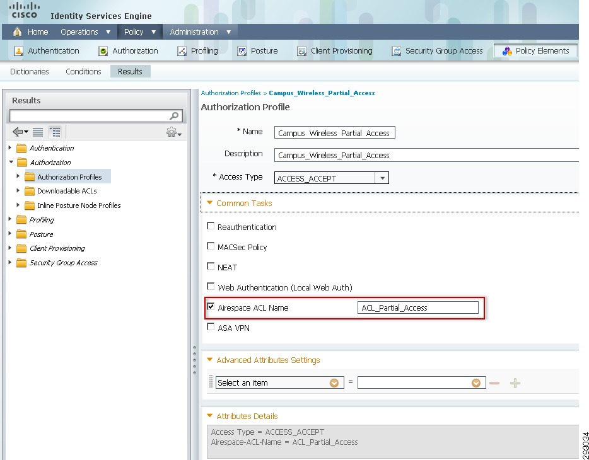Click the Security Group Access folder icon in tree
This screenshot has width=589, height=460.
tap(22, 263)
